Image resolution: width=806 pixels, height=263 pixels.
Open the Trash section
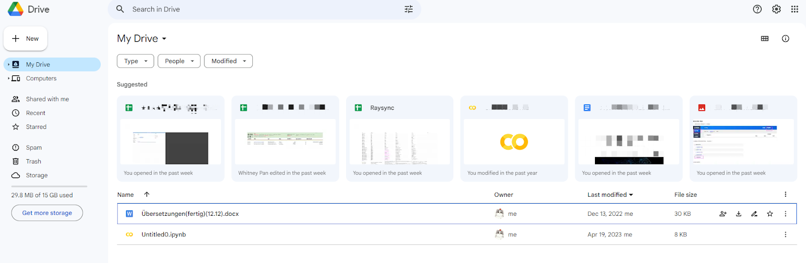[x=34, y=162]
